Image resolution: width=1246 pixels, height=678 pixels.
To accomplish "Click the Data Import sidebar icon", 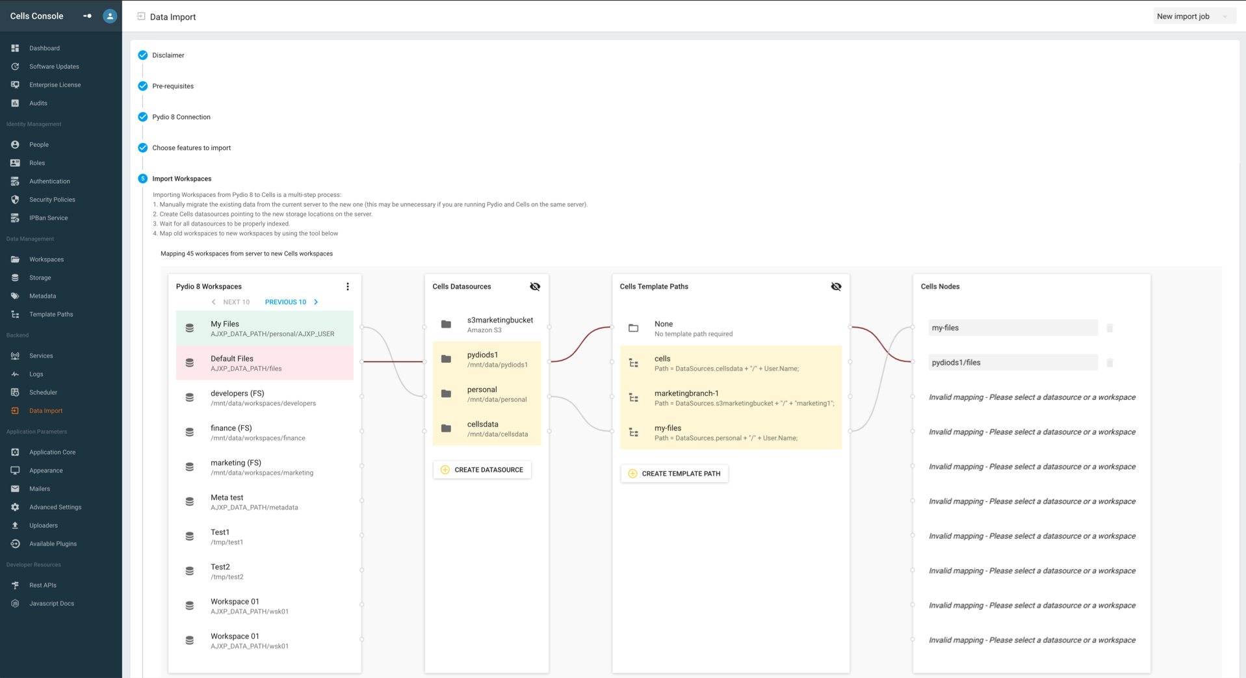I will pyautogui.click(x=15, y=411).
